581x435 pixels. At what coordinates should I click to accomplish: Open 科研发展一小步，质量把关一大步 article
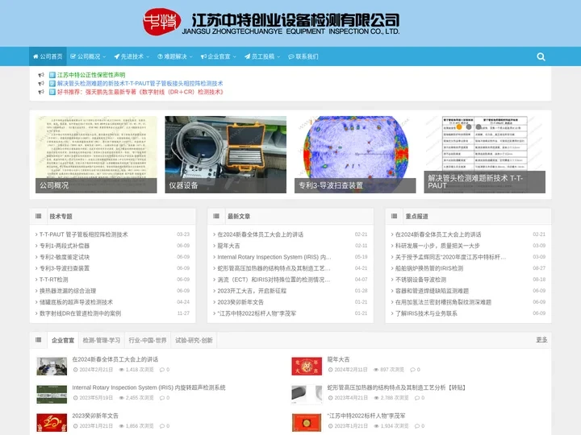(x=437, y=246)
